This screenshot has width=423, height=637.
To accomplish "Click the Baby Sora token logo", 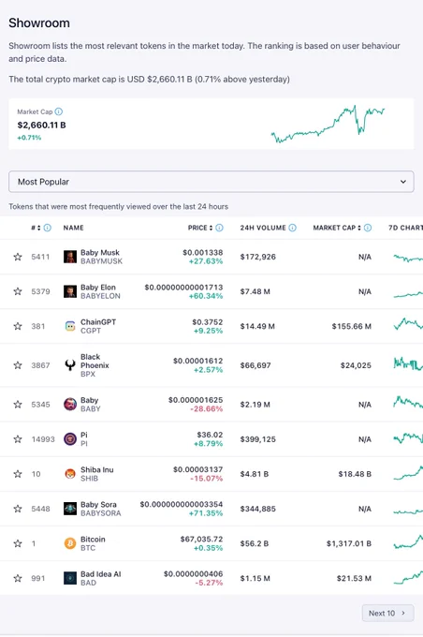I will (x=70, y=509).
